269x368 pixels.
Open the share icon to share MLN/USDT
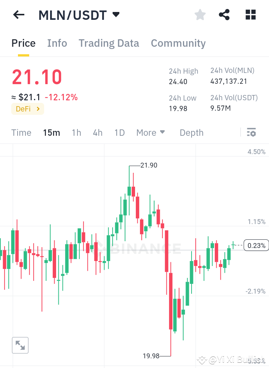(x=224, y=15)
